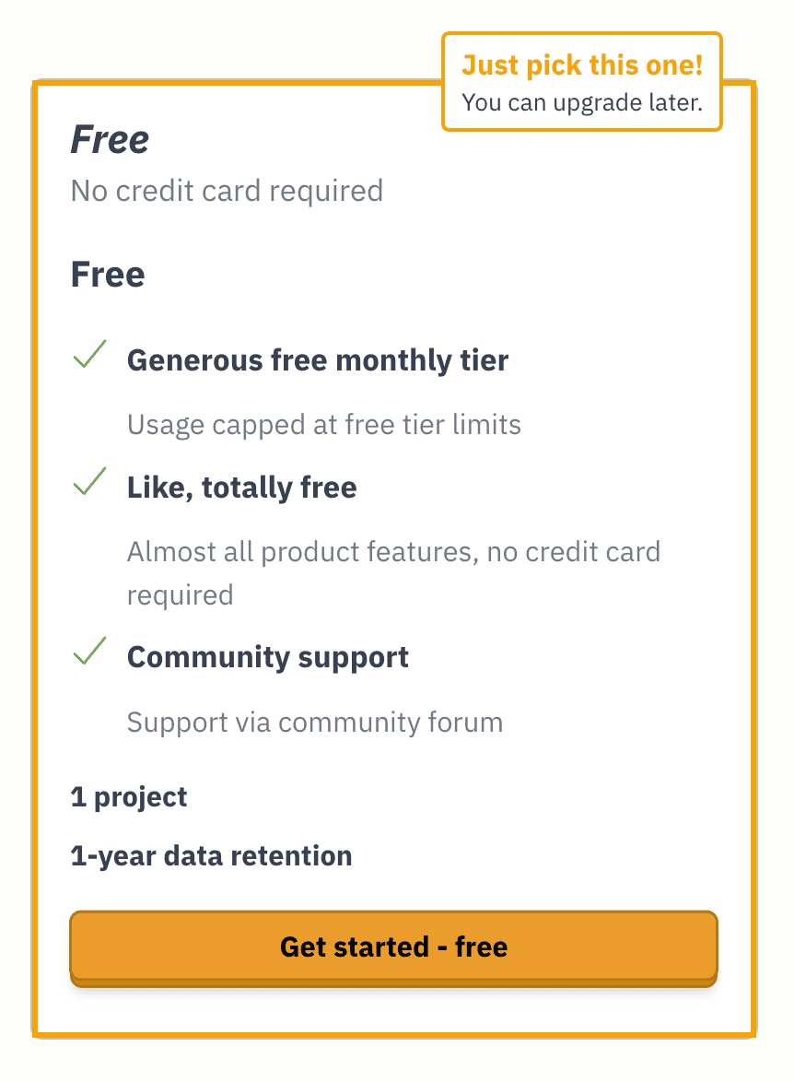Click the 'Just pick this one!' badge heading
The width and height of the screenshot is (794, 1082).
coord(582,65)
